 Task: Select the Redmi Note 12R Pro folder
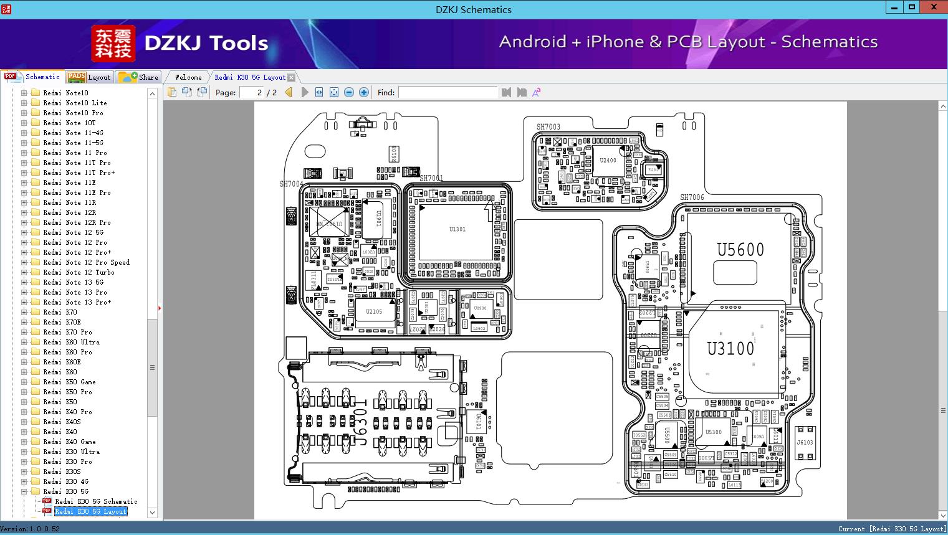pyautogui.click(x=77, y=222)
